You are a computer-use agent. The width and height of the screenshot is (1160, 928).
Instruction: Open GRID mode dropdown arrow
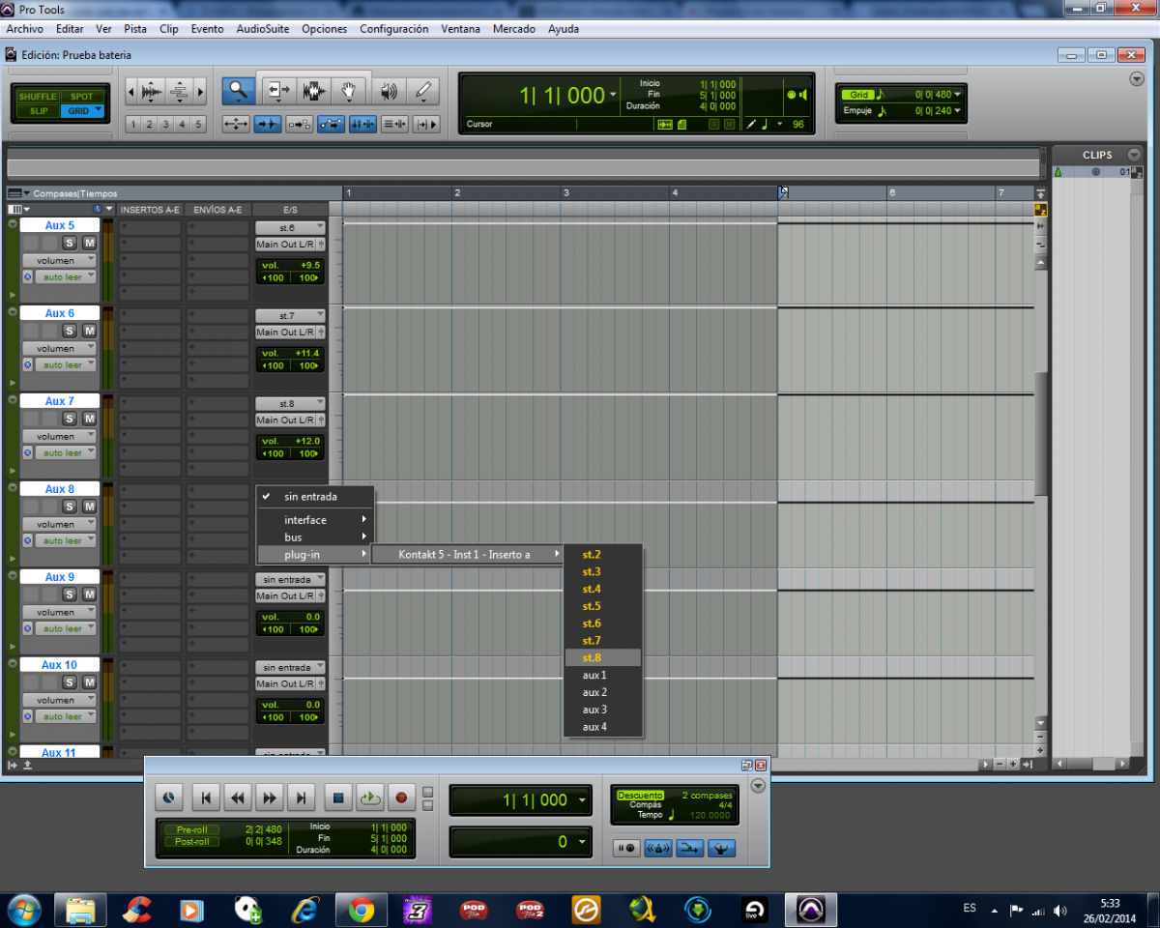[x=98, y=109]
